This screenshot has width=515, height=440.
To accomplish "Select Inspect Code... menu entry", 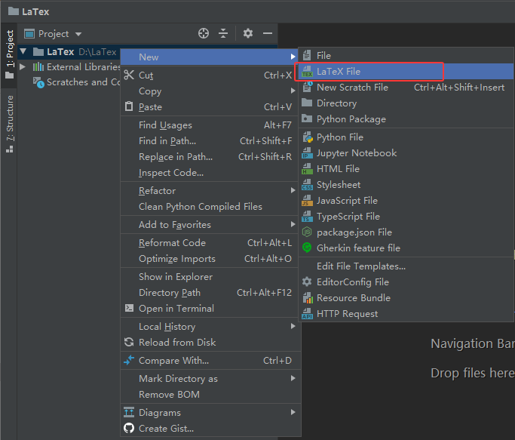I will [209, 172].
